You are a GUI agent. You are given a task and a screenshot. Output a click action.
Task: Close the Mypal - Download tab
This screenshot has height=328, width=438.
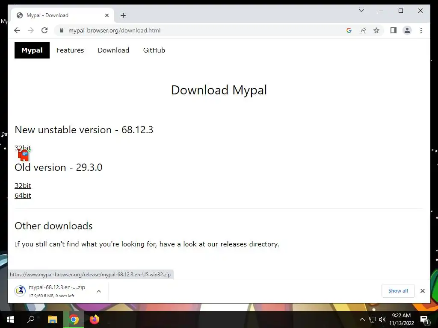coord(107,15)
